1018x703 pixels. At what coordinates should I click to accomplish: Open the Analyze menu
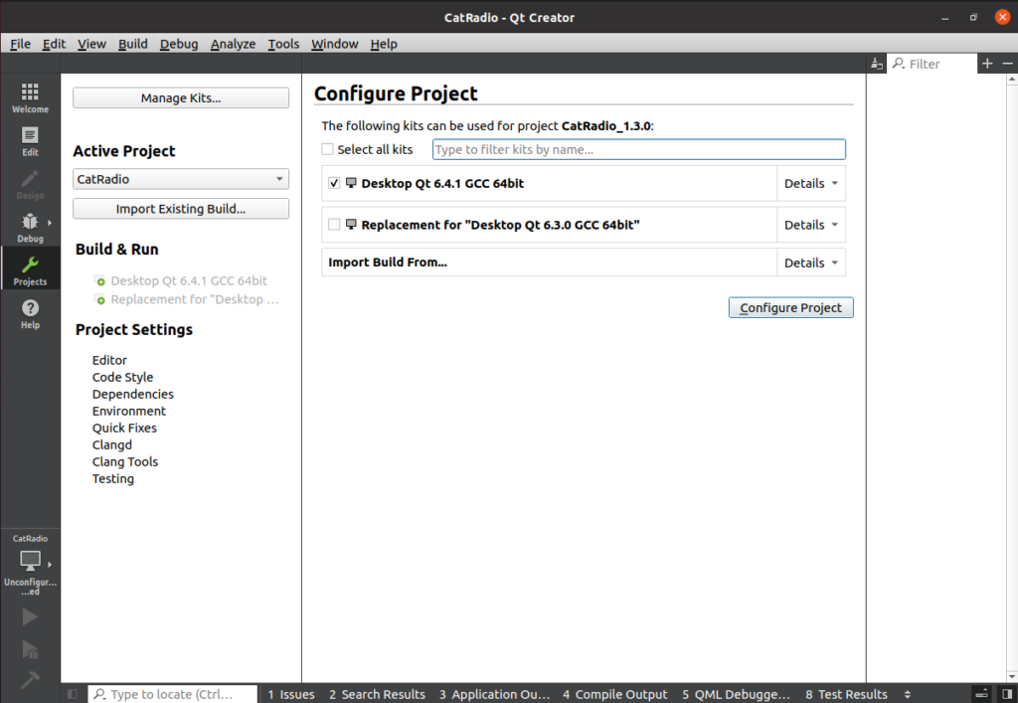(x=233, y=44)
